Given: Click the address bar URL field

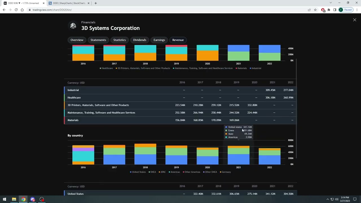Looking at the screenshot, I should click(166, 10).
